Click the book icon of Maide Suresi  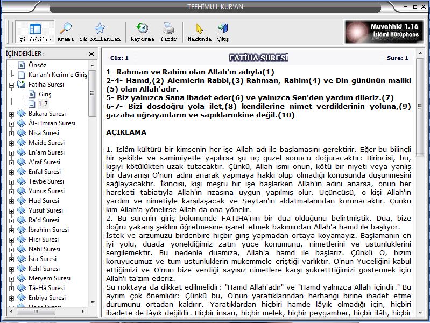pyautogui.click(x=22, y=143)
